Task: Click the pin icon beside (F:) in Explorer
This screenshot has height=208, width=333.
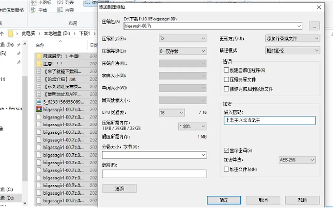Action: point(19,53)
